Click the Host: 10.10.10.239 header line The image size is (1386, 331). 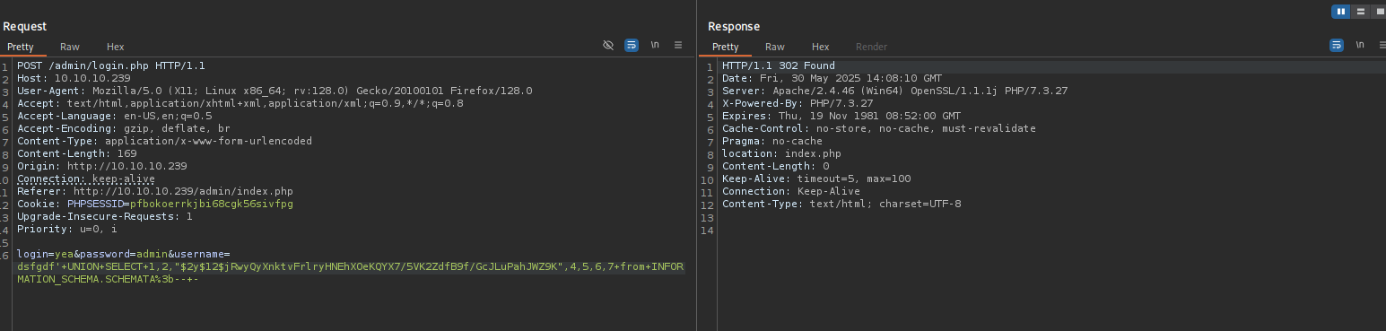pyautogui.click(x=74, y=79)
